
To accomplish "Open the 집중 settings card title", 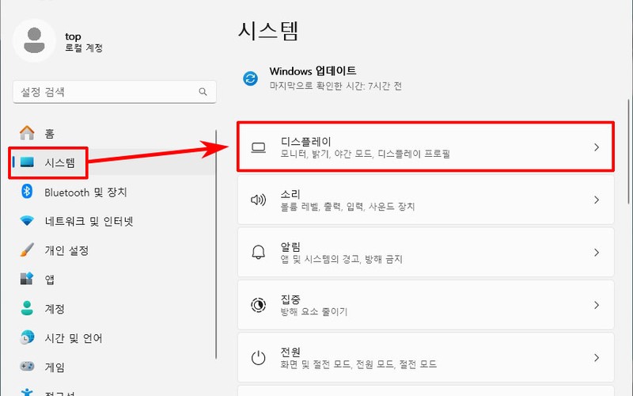I will pyautogui.click(x=290, y=299).
